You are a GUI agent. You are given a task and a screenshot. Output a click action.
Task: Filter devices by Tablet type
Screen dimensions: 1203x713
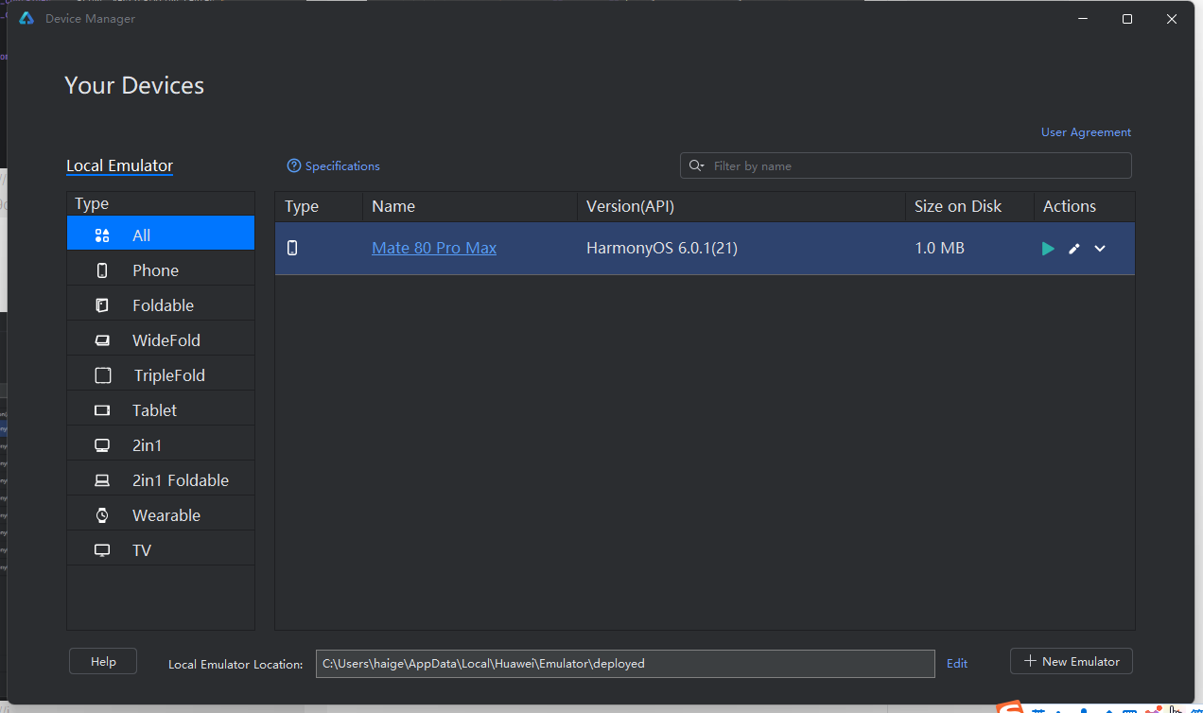coord(161,410)
